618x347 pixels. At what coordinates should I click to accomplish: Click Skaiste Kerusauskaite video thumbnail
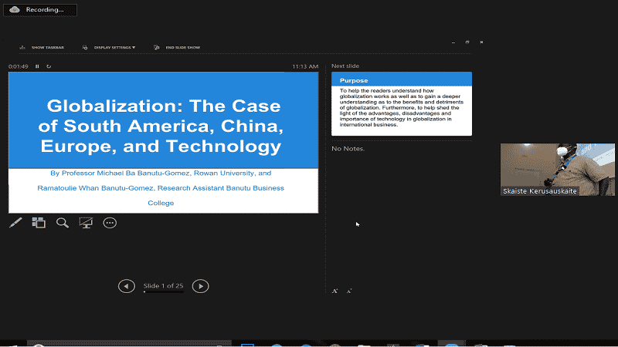(558, 170)
